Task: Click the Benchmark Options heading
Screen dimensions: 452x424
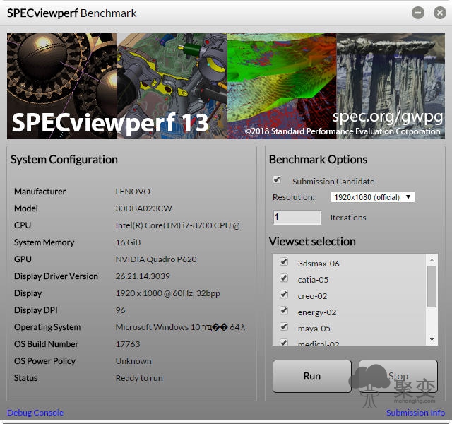Action: (x=318, y=160)
